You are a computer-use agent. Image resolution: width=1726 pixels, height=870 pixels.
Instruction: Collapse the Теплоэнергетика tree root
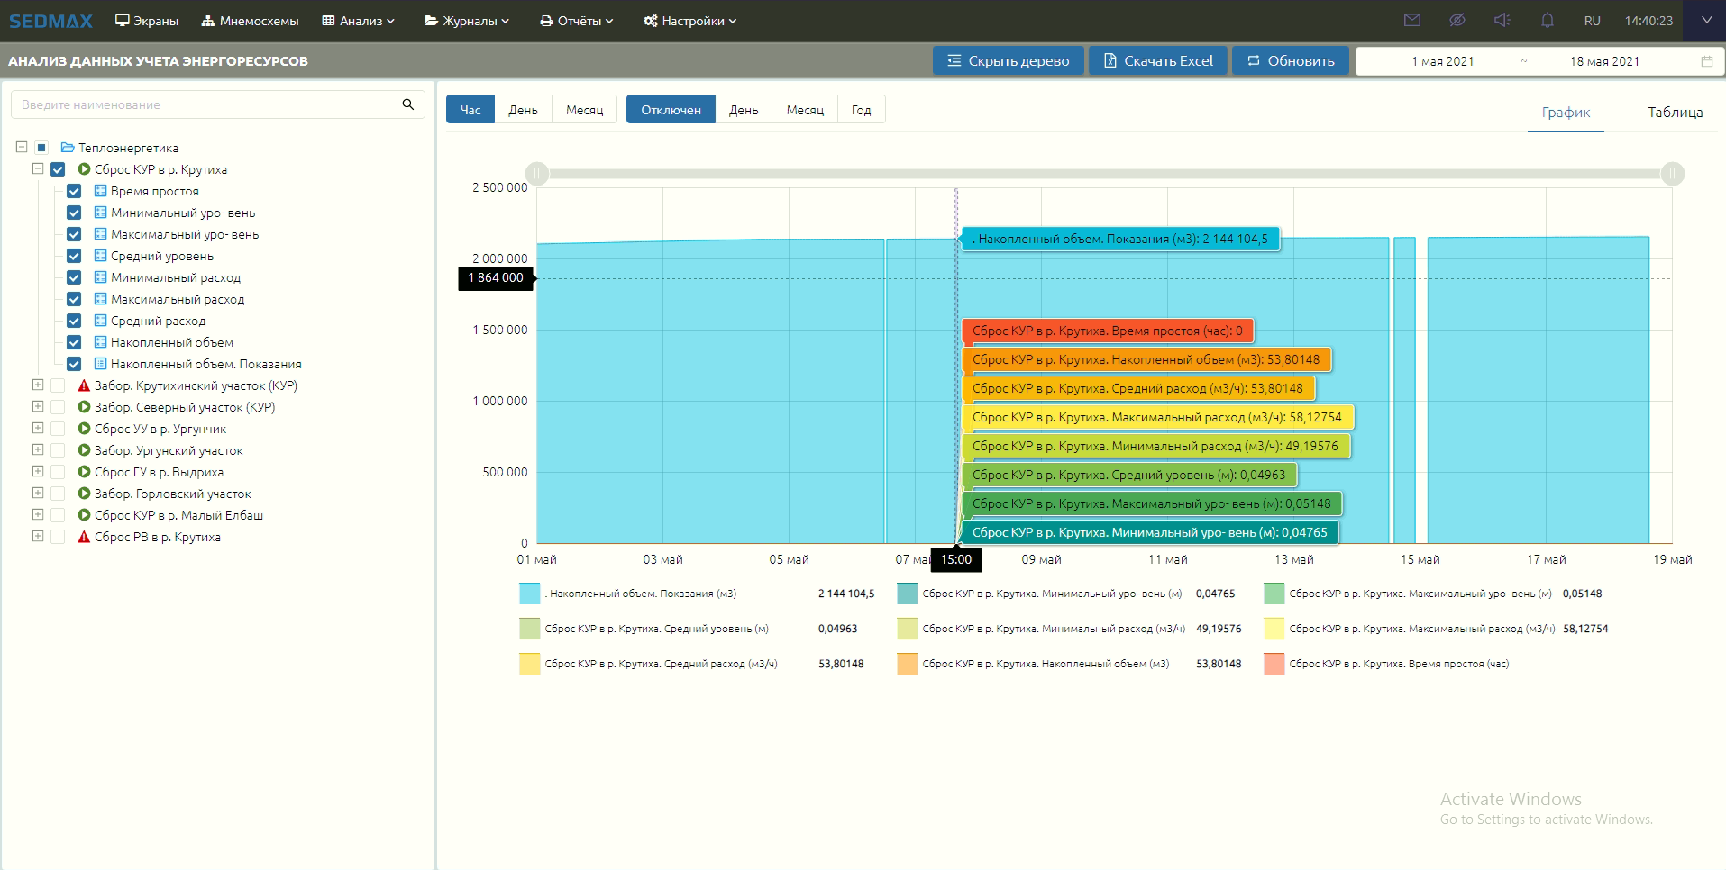click(x=22, y=147)
